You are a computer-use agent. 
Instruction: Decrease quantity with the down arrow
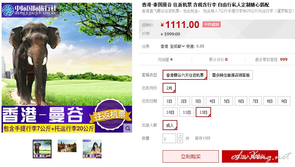click(180, 141)
